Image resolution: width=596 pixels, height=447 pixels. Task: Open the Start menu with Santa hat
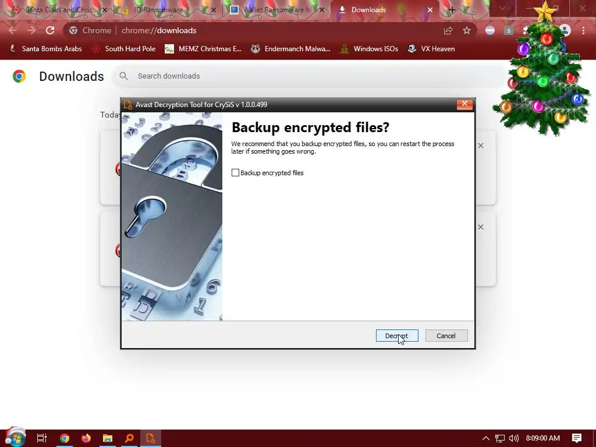15,437
